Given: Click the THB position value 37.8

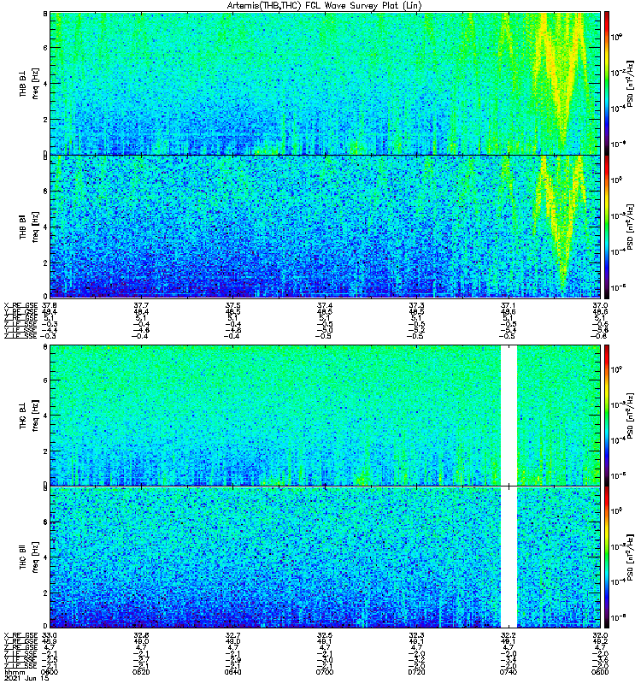Looking at the screenshot, I should [50, 305].
